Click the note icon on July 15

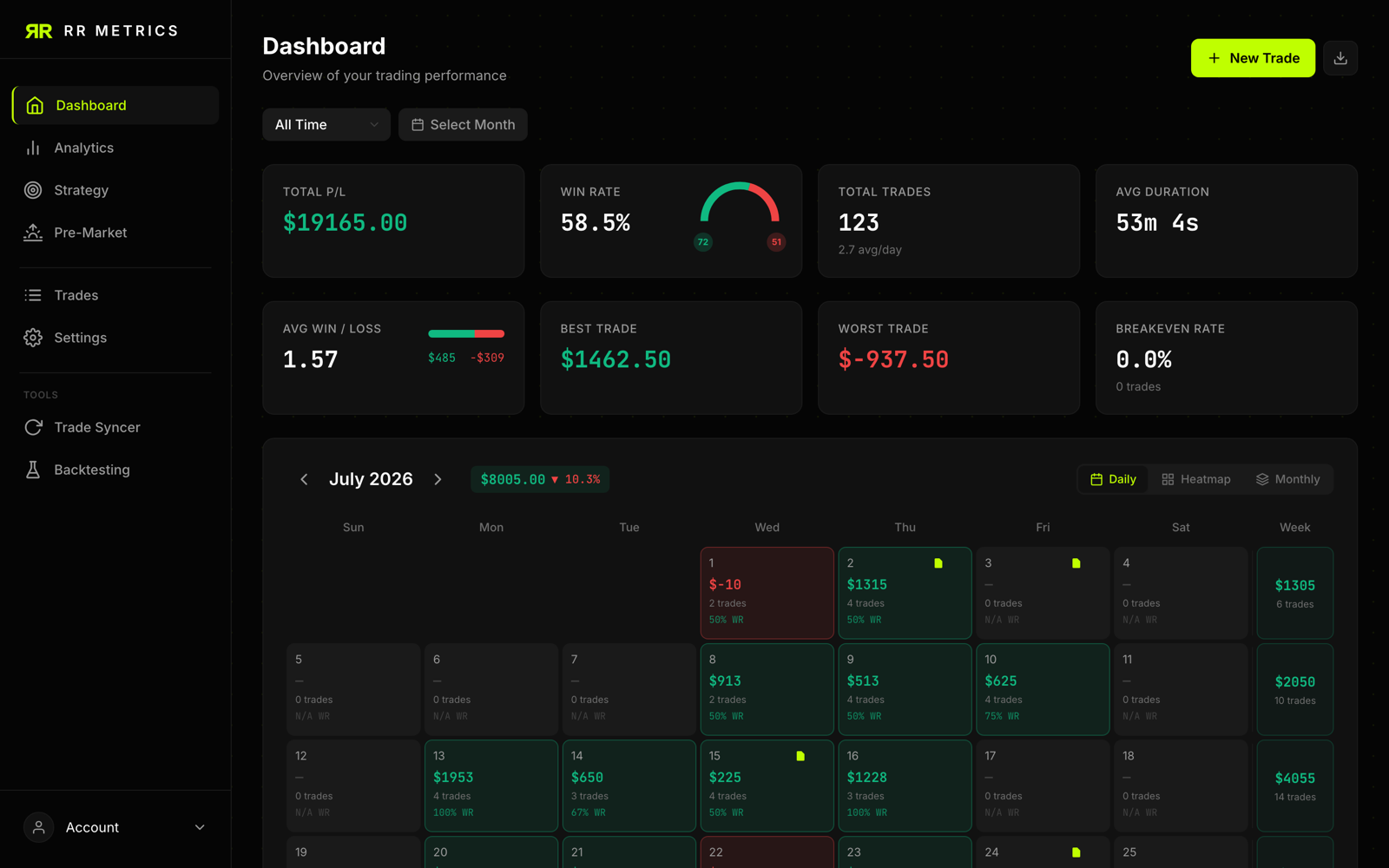pyautogui.click(x=800, y=756)
